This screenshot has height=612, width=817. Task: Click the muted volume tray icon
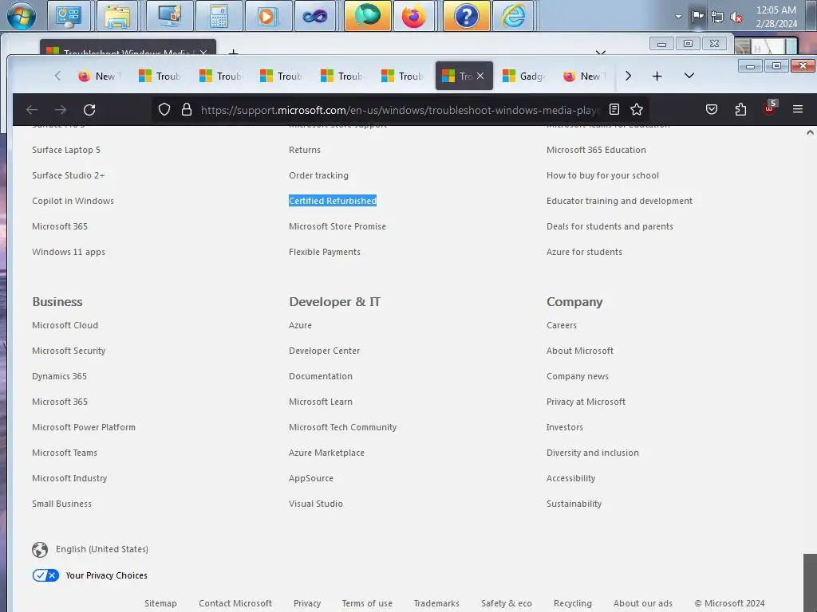[736, 18]
